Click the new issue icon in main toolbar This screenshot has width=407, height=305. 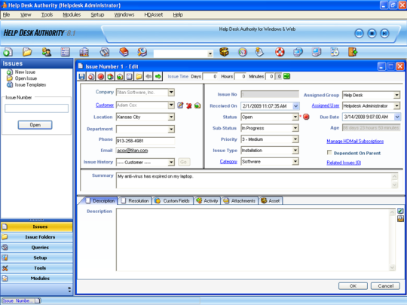[8, 52]
